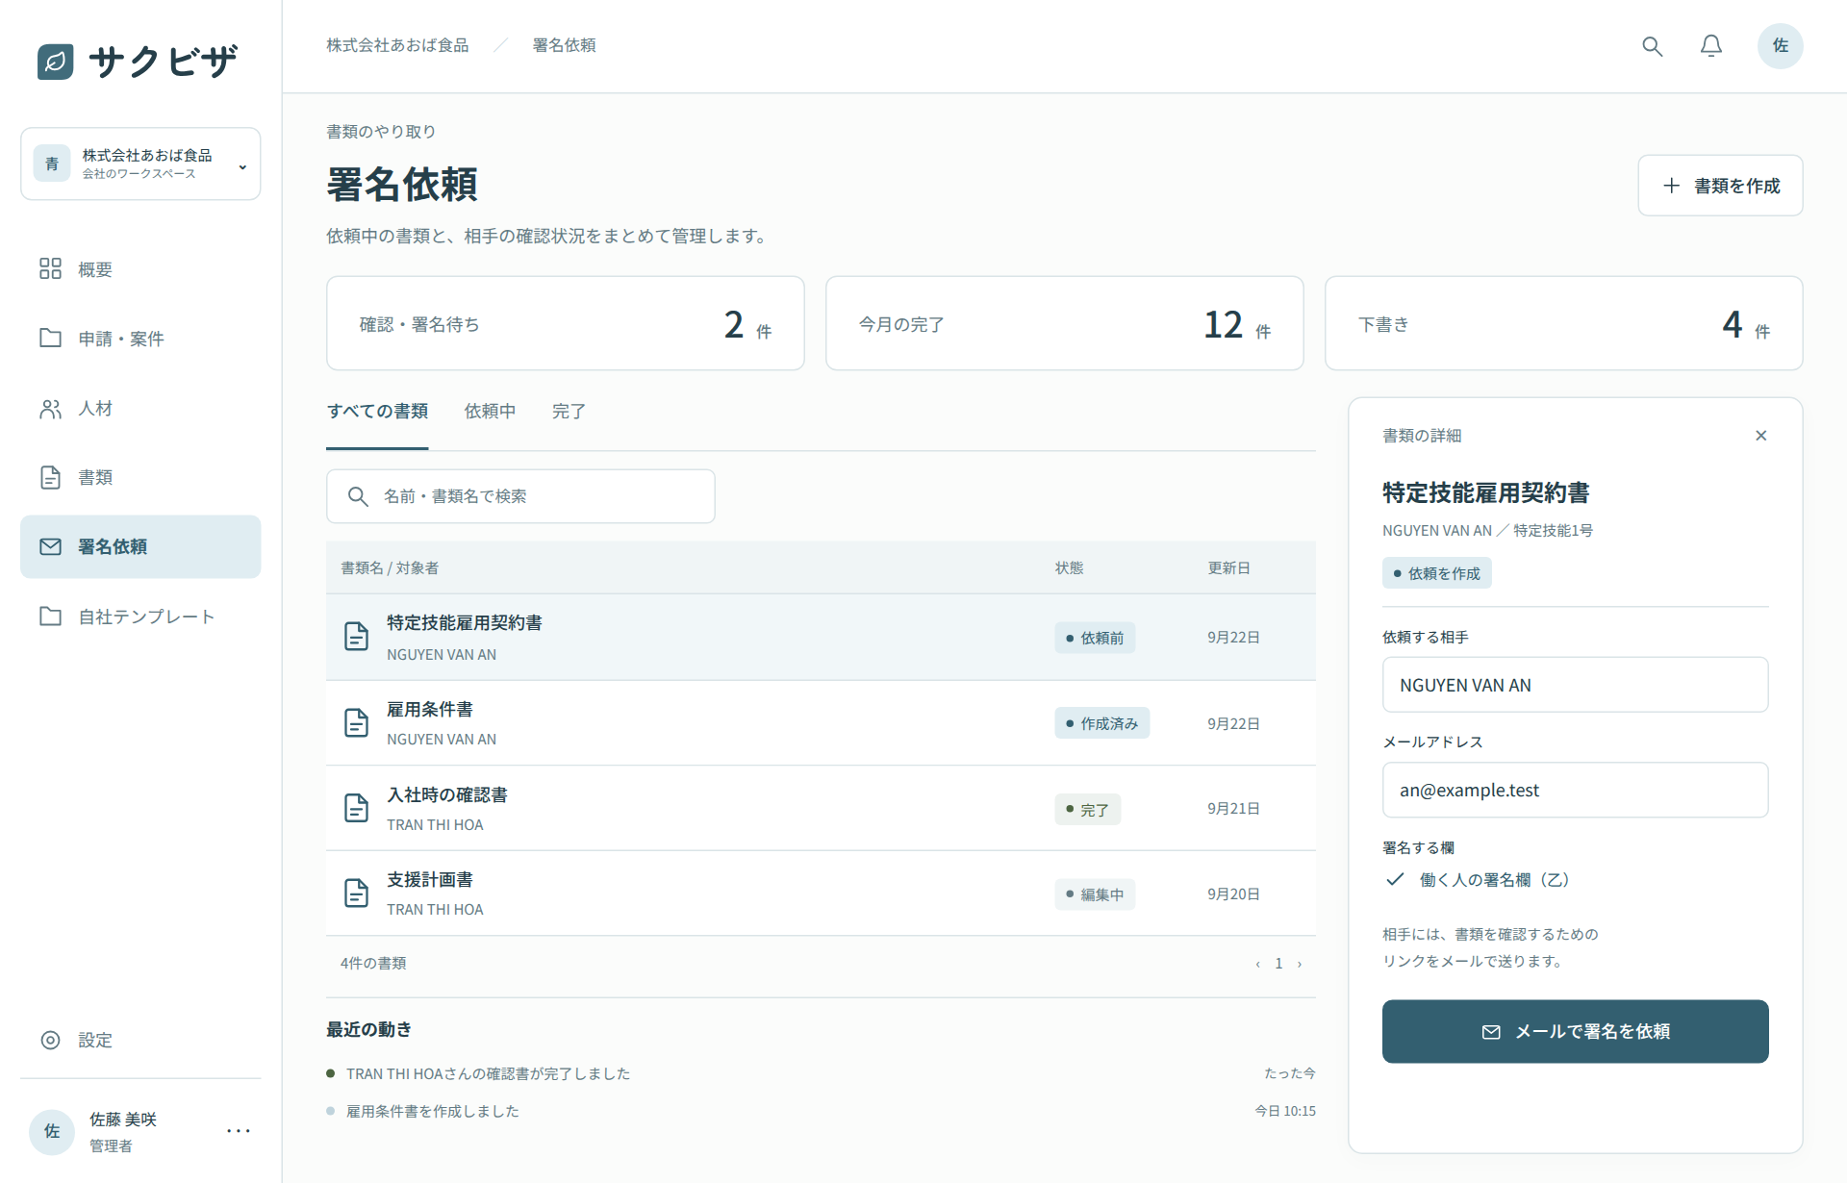Select page 1 in pagination

click(1278, 964)
